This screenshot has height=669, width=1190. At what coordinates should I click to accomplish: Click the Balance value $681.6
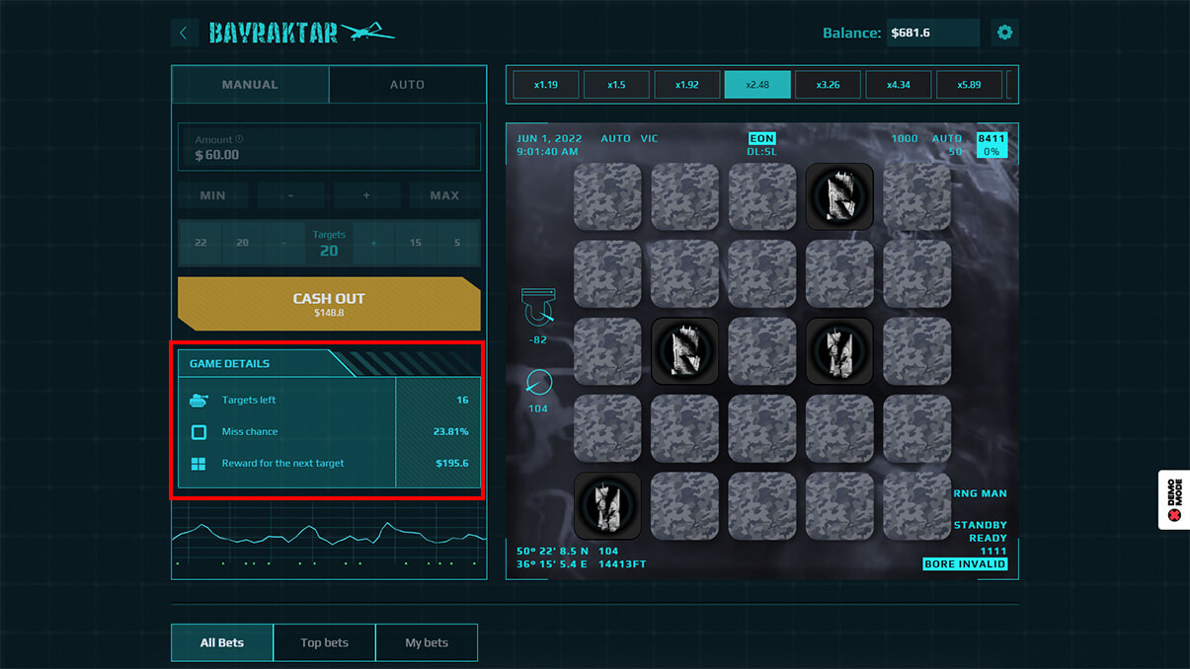(911, 33)
